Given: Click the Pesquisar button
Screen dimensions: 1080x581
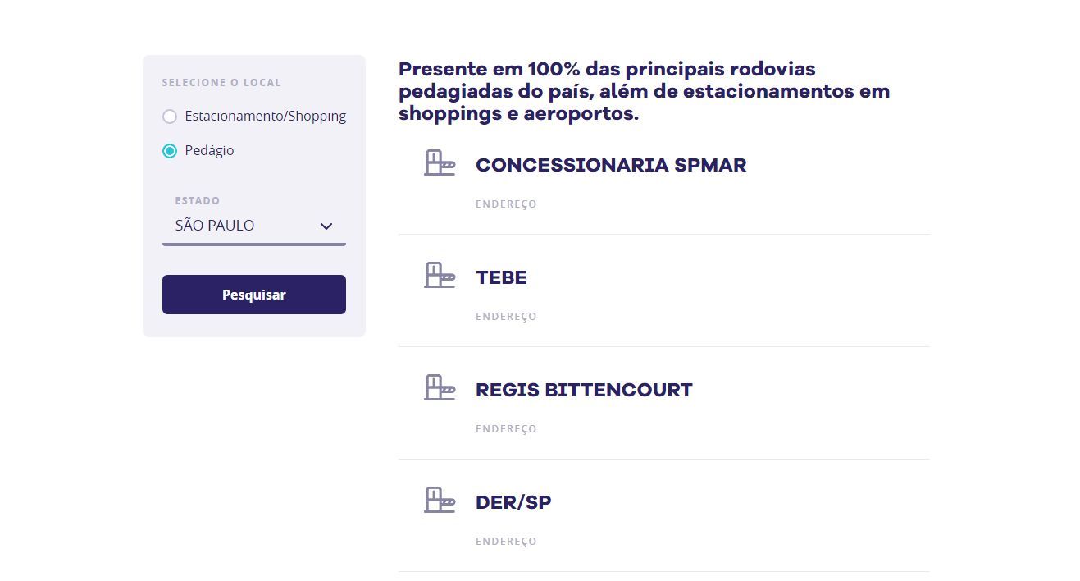Looking at the screenshot, I should 254,295.
